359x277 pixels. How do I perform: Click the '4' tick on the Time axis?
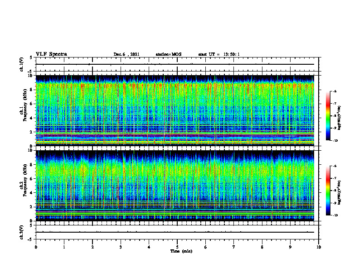tap(149, 247)
